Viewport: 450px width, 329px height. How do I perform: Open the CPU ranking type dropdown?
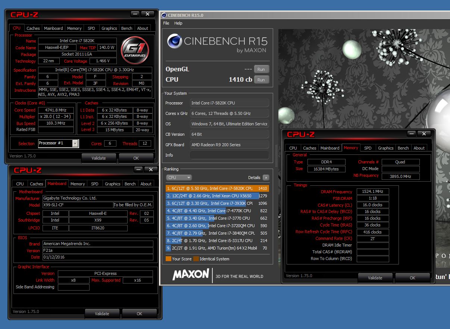[x=179, y=178]
